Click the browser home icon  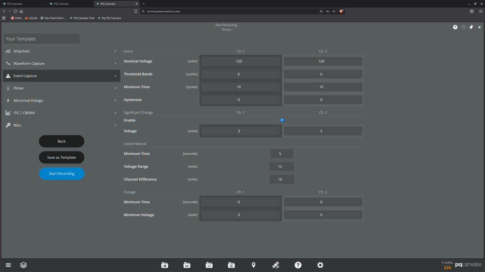(21, 11)
